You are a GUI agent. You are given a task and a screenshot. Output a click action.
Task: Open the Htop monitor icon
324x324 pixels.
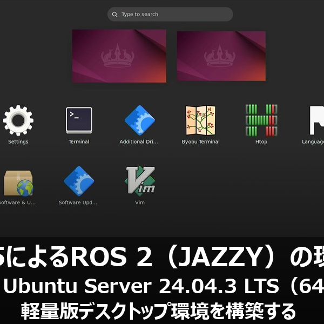pyautogui.click(x=261, y=120)
